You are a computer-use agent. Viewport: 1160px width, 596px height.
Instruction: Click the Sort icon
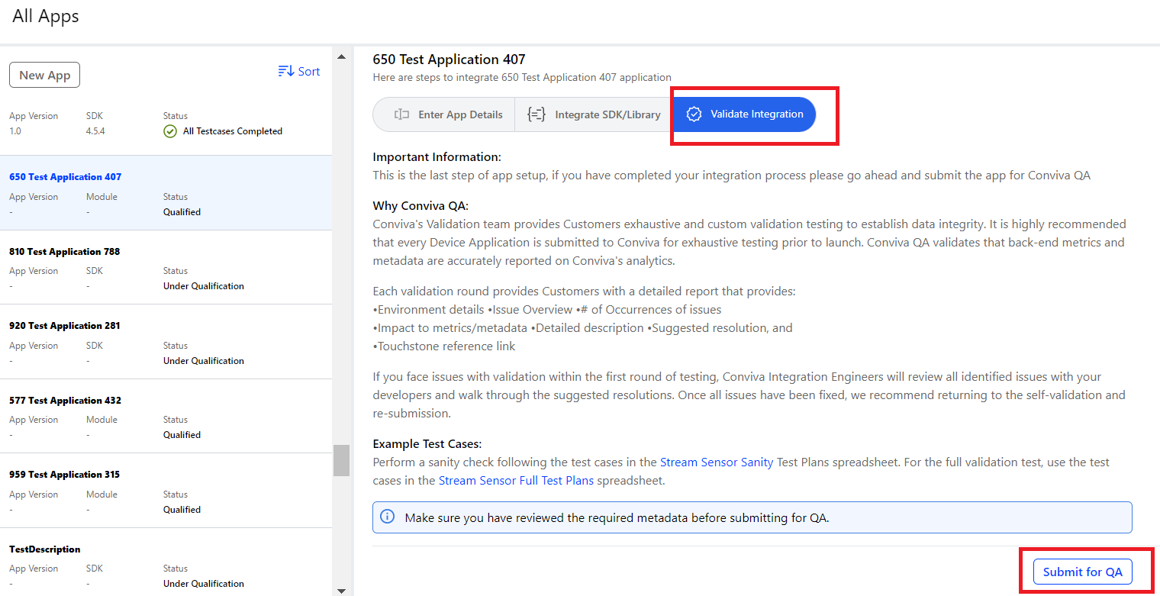point(286,71)
